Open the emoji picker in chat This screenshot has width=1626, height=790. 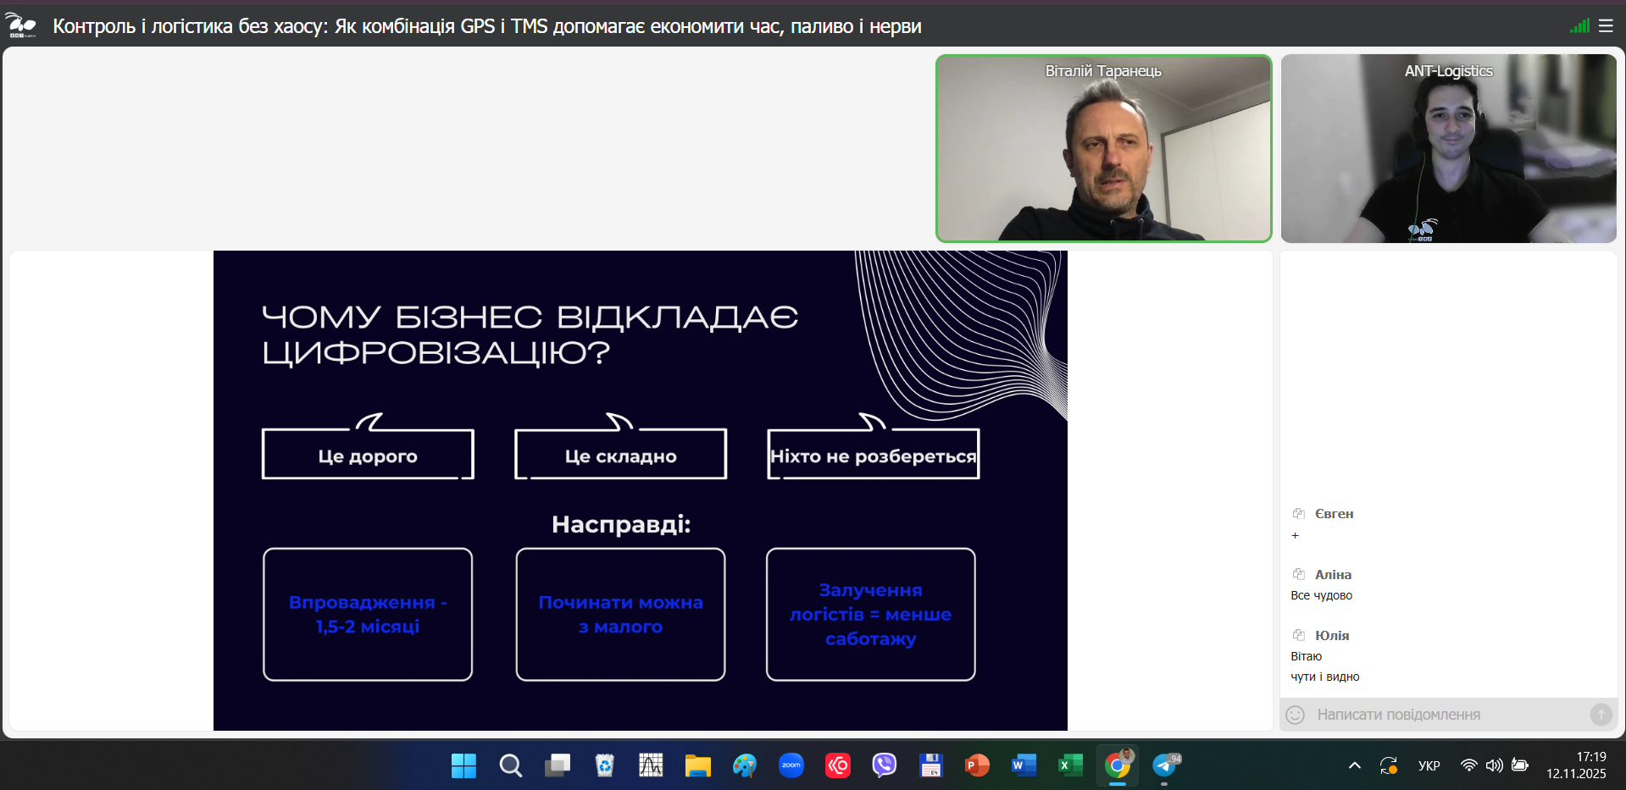(1296, 715)
